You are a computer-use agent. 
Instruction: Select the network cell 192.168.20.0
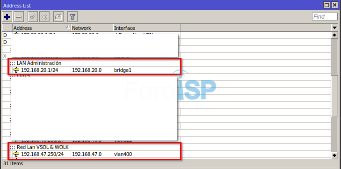[x=87, y=70]
